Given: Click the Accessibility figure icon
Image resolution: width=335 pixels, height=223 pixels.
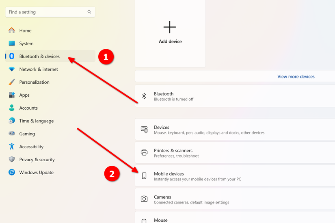Looking at the screenshot, I should (11, 147).
